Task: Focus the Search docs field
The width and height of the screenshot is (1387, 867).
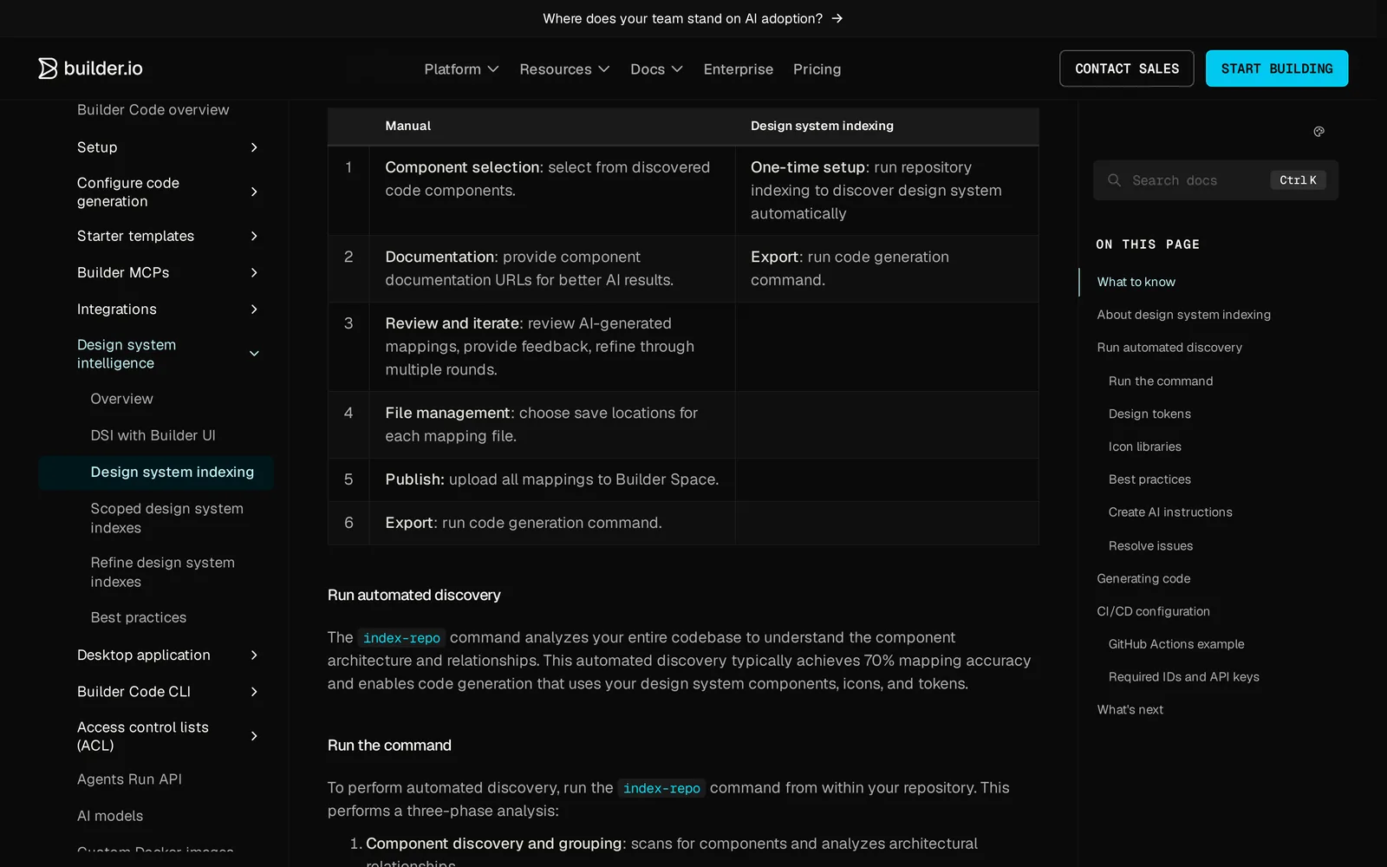Action: point(1215,180)
